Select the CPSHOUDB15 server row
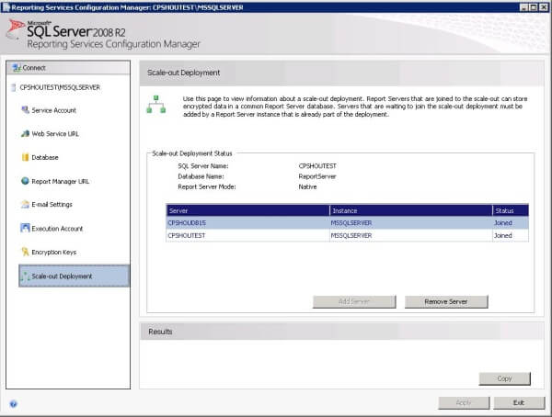 coord(246,222)
